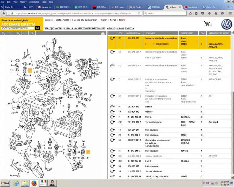The height and width of the screenshot is (187, 234).
Task: Open Internet Explorer from the taskbar
Action: pyautogui.click(x=16, y=183)
